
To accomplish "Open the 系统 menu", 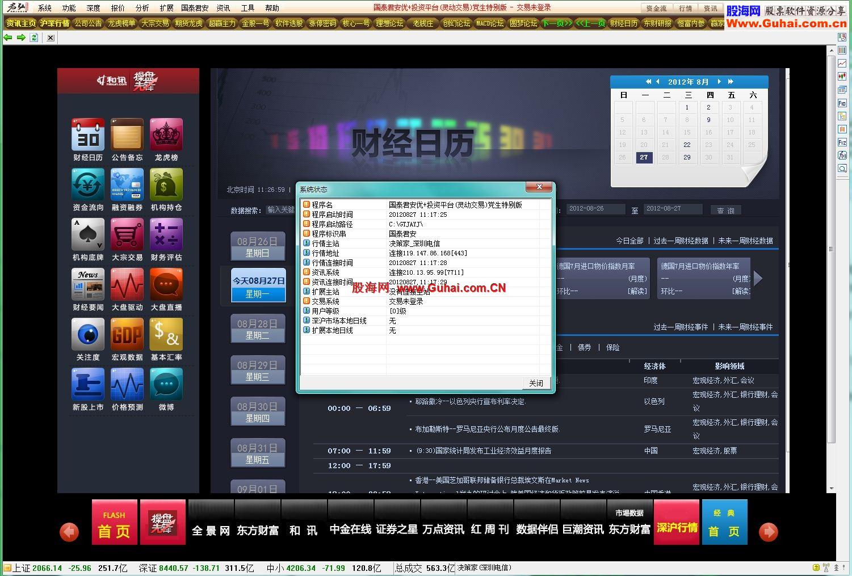I will 45,8.
